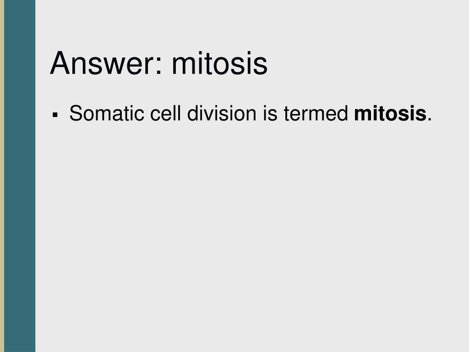Click the period after the bold "mitosis"
The width and height of the screenshot is (469, 352).
(430, 120)
